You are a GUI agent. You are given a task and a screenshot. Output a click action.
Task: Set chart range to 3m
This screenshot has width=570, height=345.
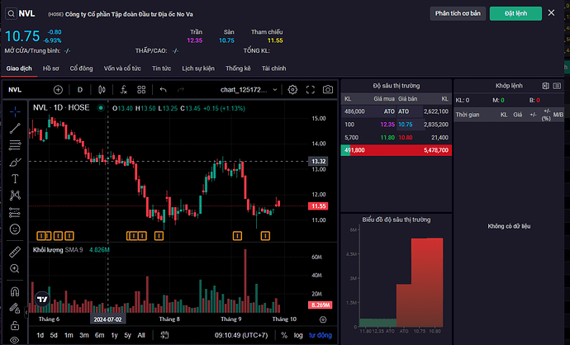(x=84, y=335)
